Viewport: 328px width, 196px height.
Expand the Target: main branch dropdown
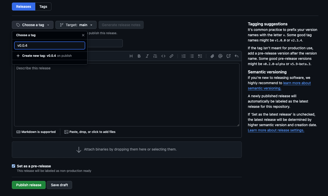pyautogui.click(x=76, y=25)
